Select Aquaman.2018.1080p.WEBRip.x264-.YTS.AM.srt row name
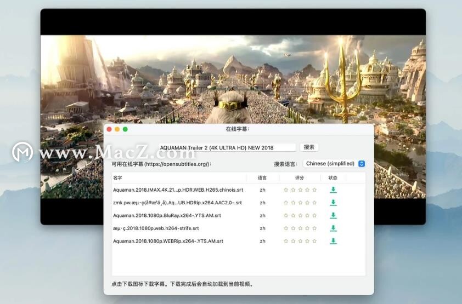Screen dimensions: 462x304 tap(168, 241)
